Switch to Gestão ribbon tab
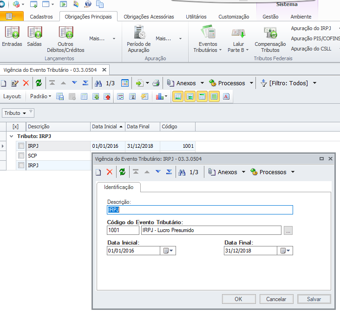This screenshot has height=321, width=340. (x=270, y=17)
